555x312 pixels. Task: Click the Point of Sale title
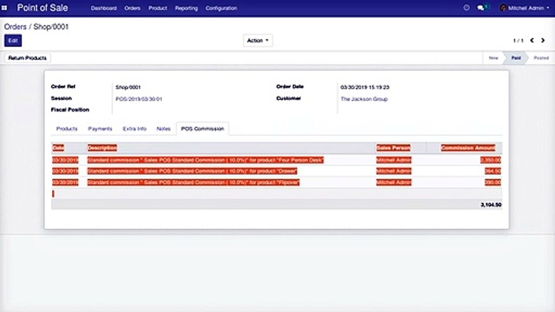pos(42,8)
